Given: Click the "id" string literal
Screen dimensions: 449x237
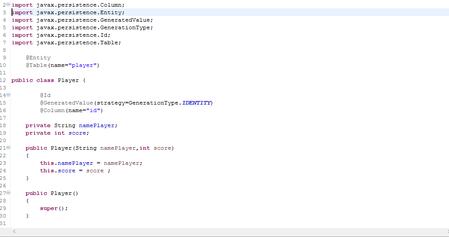Looking at the screenshot, I should pyautogui.click(x=93, y=110).
